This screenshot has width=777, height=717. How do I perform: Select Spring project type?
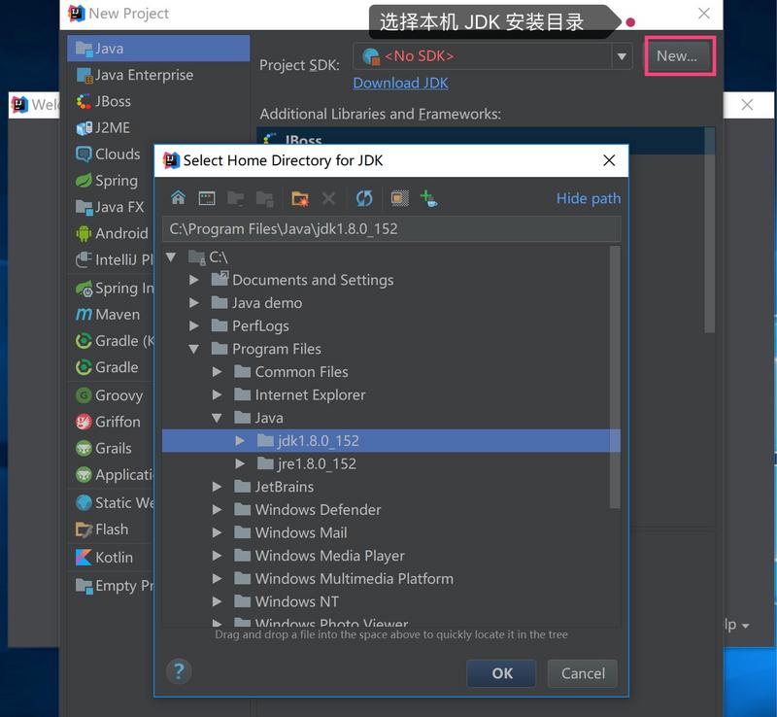point(107,181)
